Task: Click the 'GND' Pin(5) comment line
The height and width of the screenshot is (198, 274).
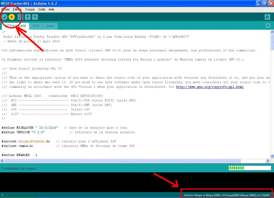Action: (57, 105)
